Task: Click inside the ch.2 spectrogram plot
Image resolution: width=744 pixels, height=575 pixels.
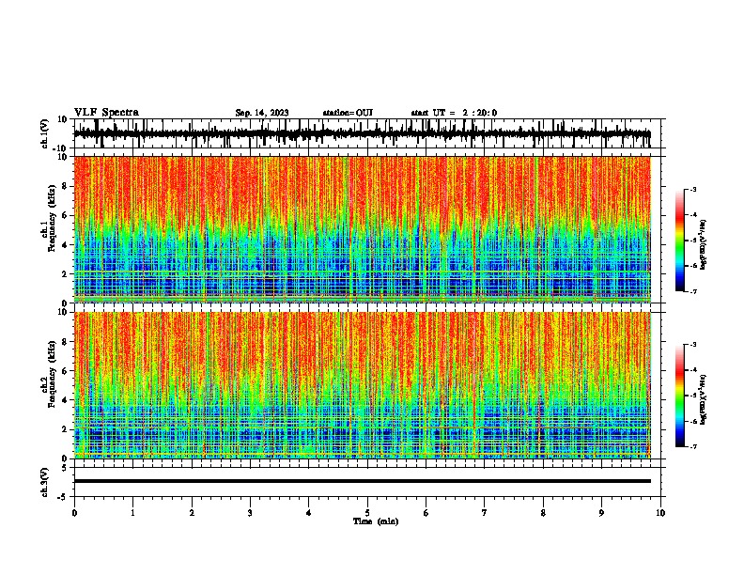Action: pos(363,385)
